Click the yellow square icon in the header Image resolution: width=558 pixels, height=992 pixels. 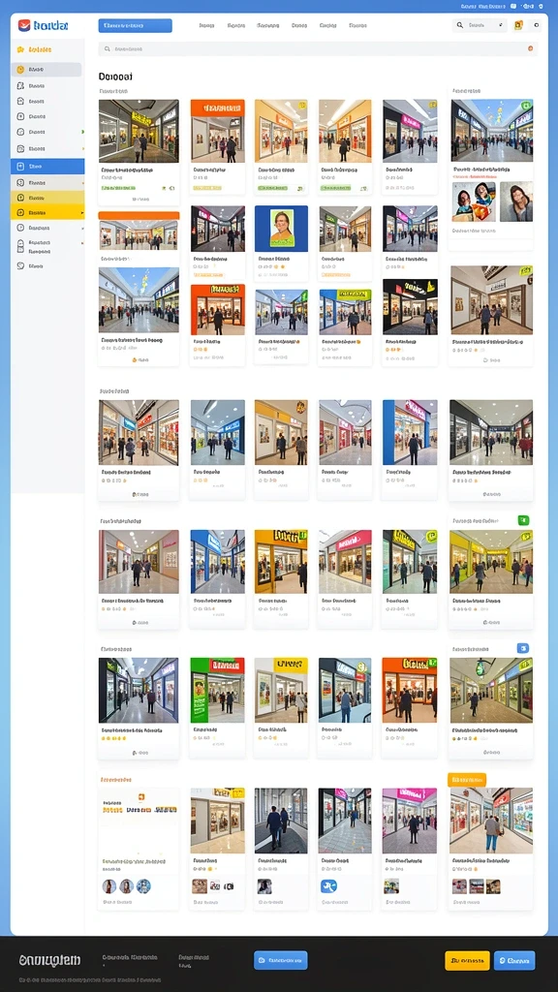point(519,25)
